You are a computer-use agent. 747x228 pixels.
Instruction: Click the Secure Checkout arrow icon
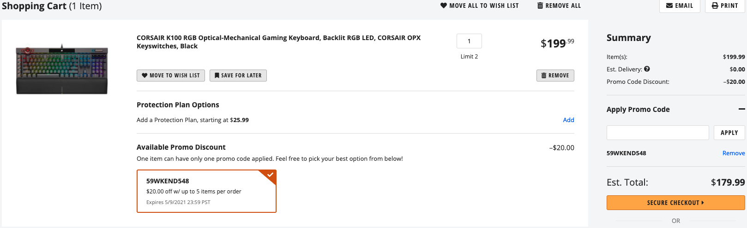pos(703,203)
